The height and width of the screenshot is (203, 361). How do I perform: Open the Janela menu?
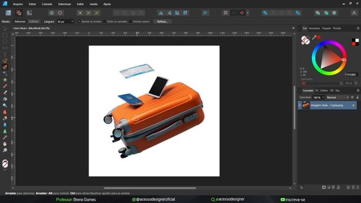tap(94, 4)
